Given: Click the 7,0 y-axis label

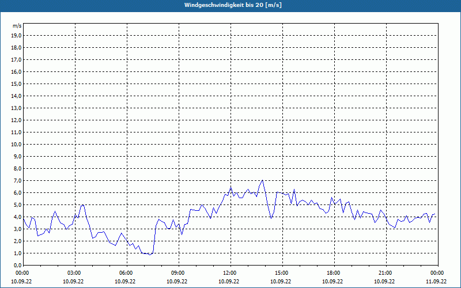Looking at the screenshot, I should coord(18,181).
